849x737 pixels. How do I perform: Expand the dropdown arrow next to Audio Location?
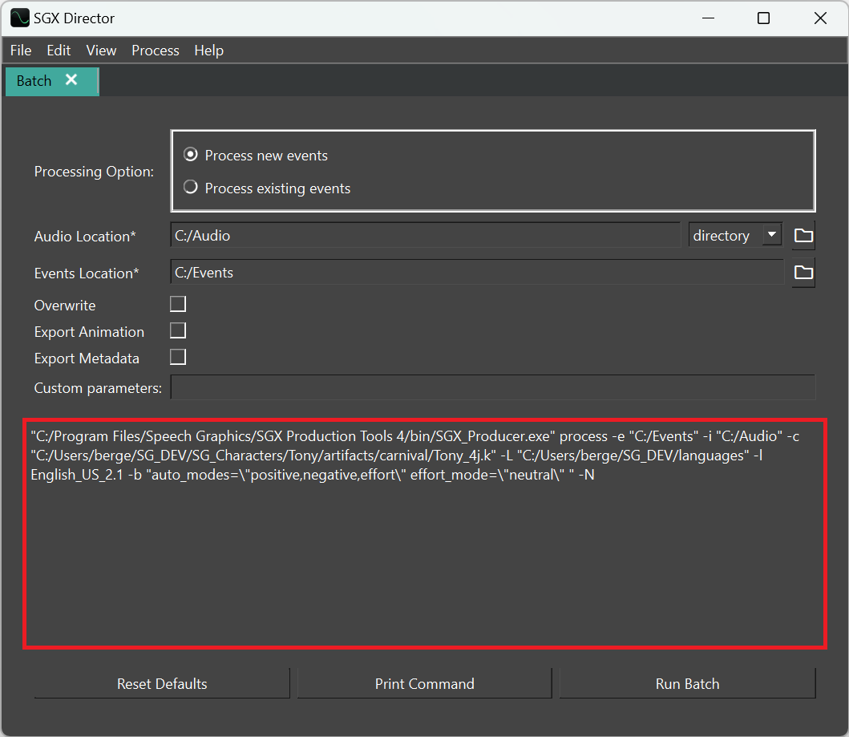(x=771, y=234)
